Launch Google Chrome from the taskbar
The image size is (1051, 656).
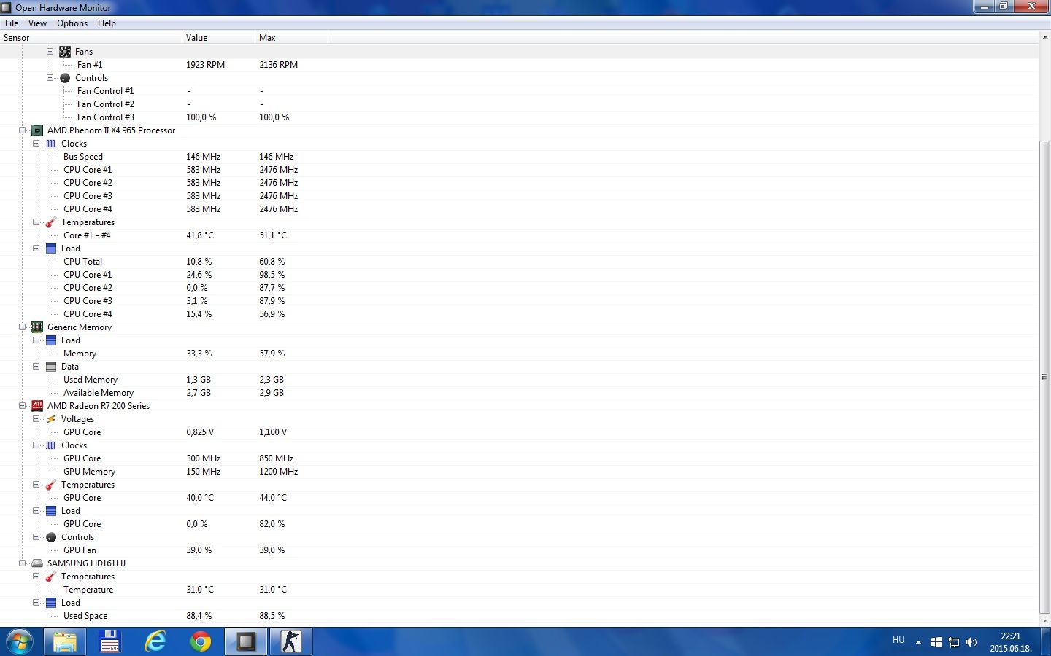coord(200,642)
